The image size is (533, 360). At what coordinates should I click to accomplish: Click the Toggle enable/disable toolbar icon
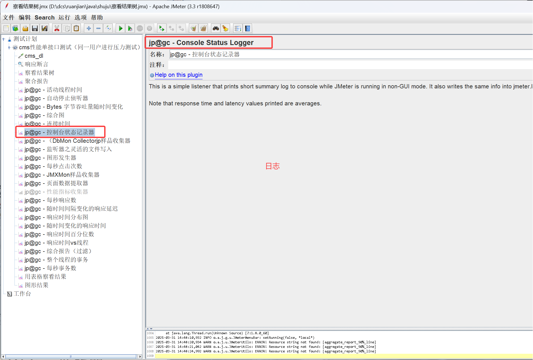point(108,28)
